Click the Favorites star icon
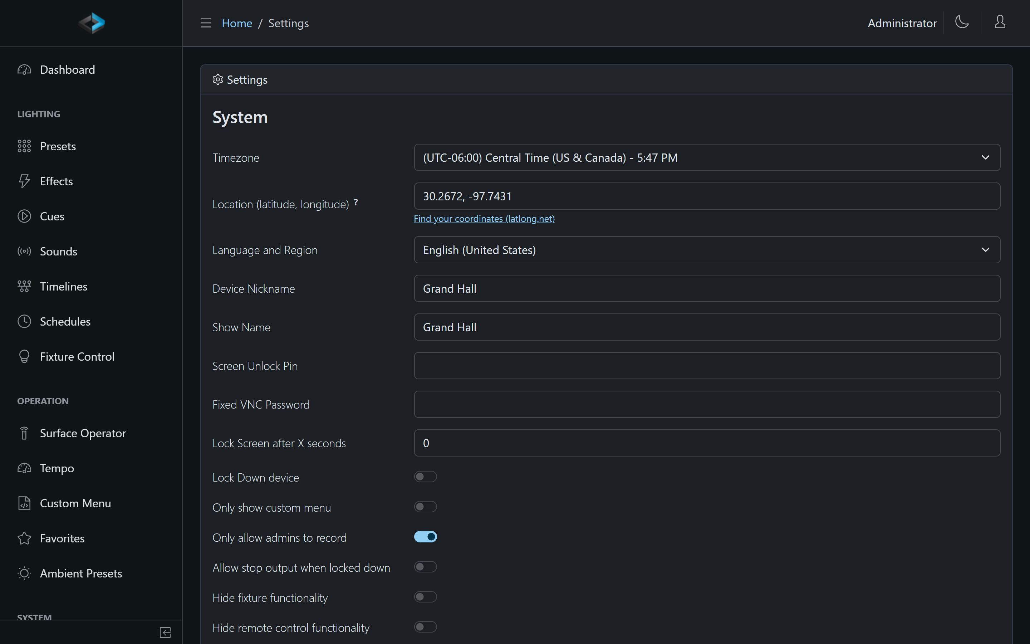 (24, 538)
